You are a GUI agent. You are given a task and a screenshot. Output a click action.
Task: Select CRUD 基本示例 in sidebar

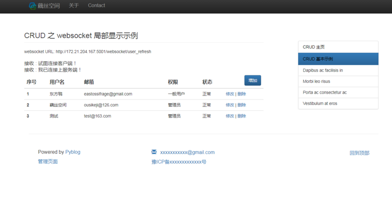[338, 59]
